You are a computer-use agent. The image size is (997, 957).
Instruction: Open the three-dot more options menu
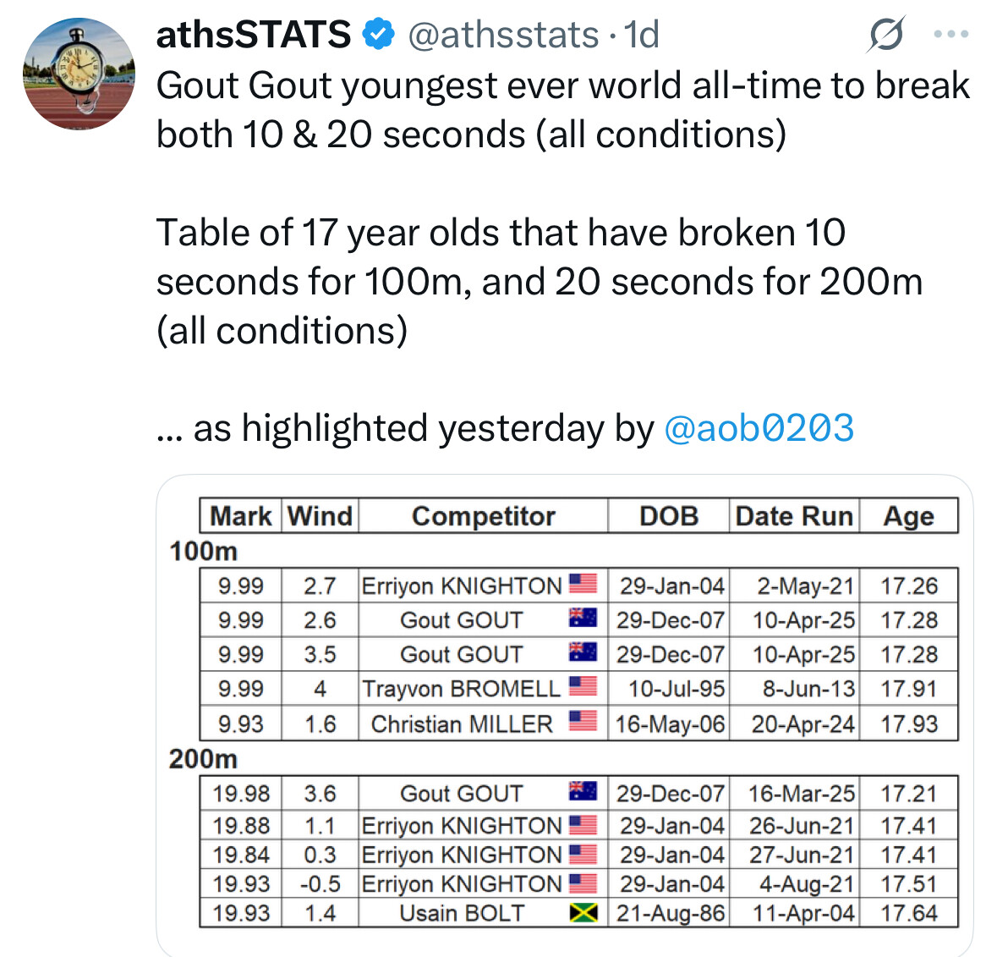click(x=951, y=34)
